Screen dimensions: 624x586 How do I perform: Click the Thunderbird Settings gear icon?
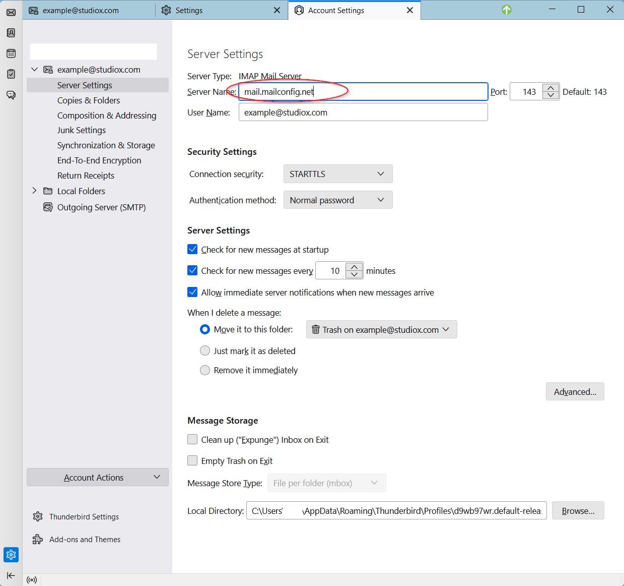point(38,516)
